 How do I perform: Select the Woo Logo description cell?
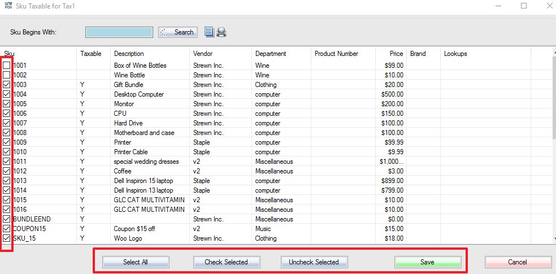point(128,238)
